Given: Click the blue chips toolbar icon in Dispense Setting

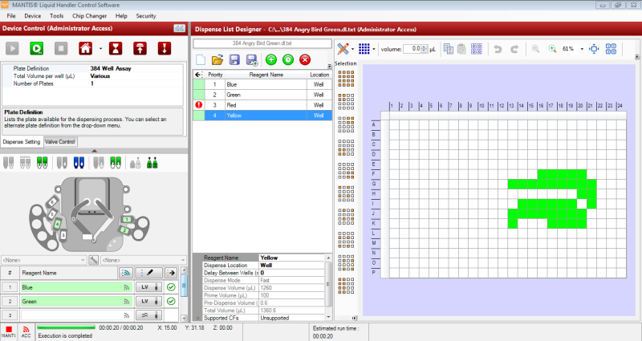Looking at the screenshot, I should (x=79, y=163).
